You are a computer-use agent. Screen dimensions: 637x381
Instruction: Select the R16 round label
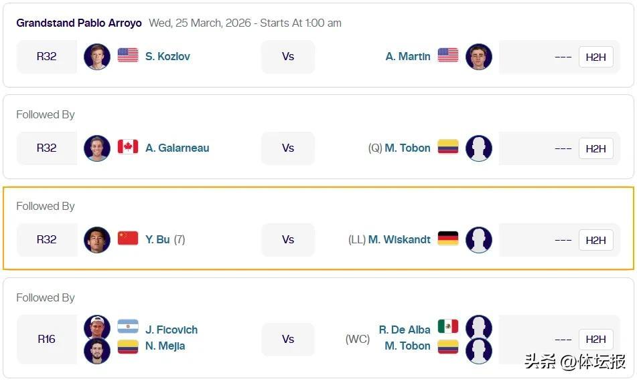[x=46, y=339]
